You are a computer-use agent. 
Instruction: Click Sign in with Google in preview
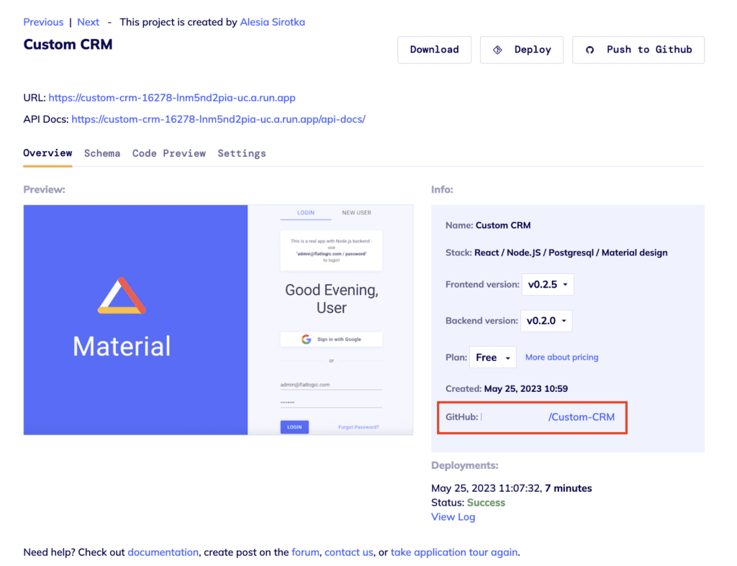tap(331, 339)
